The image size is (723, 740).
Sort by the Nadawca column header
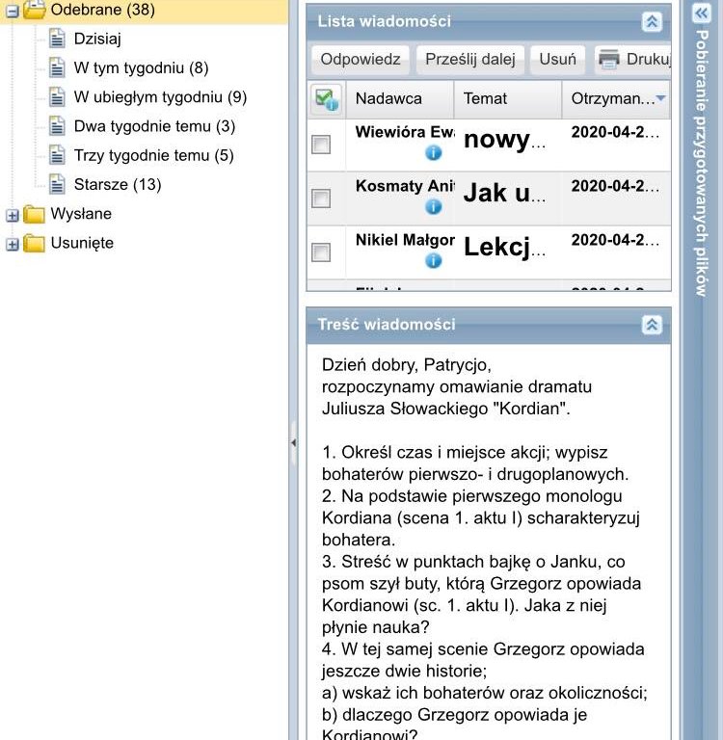(x=399, y=99)
